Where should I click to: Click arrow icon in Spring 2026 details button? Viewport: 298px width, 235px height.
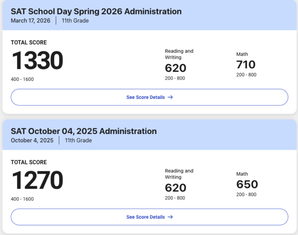[170, 97]
